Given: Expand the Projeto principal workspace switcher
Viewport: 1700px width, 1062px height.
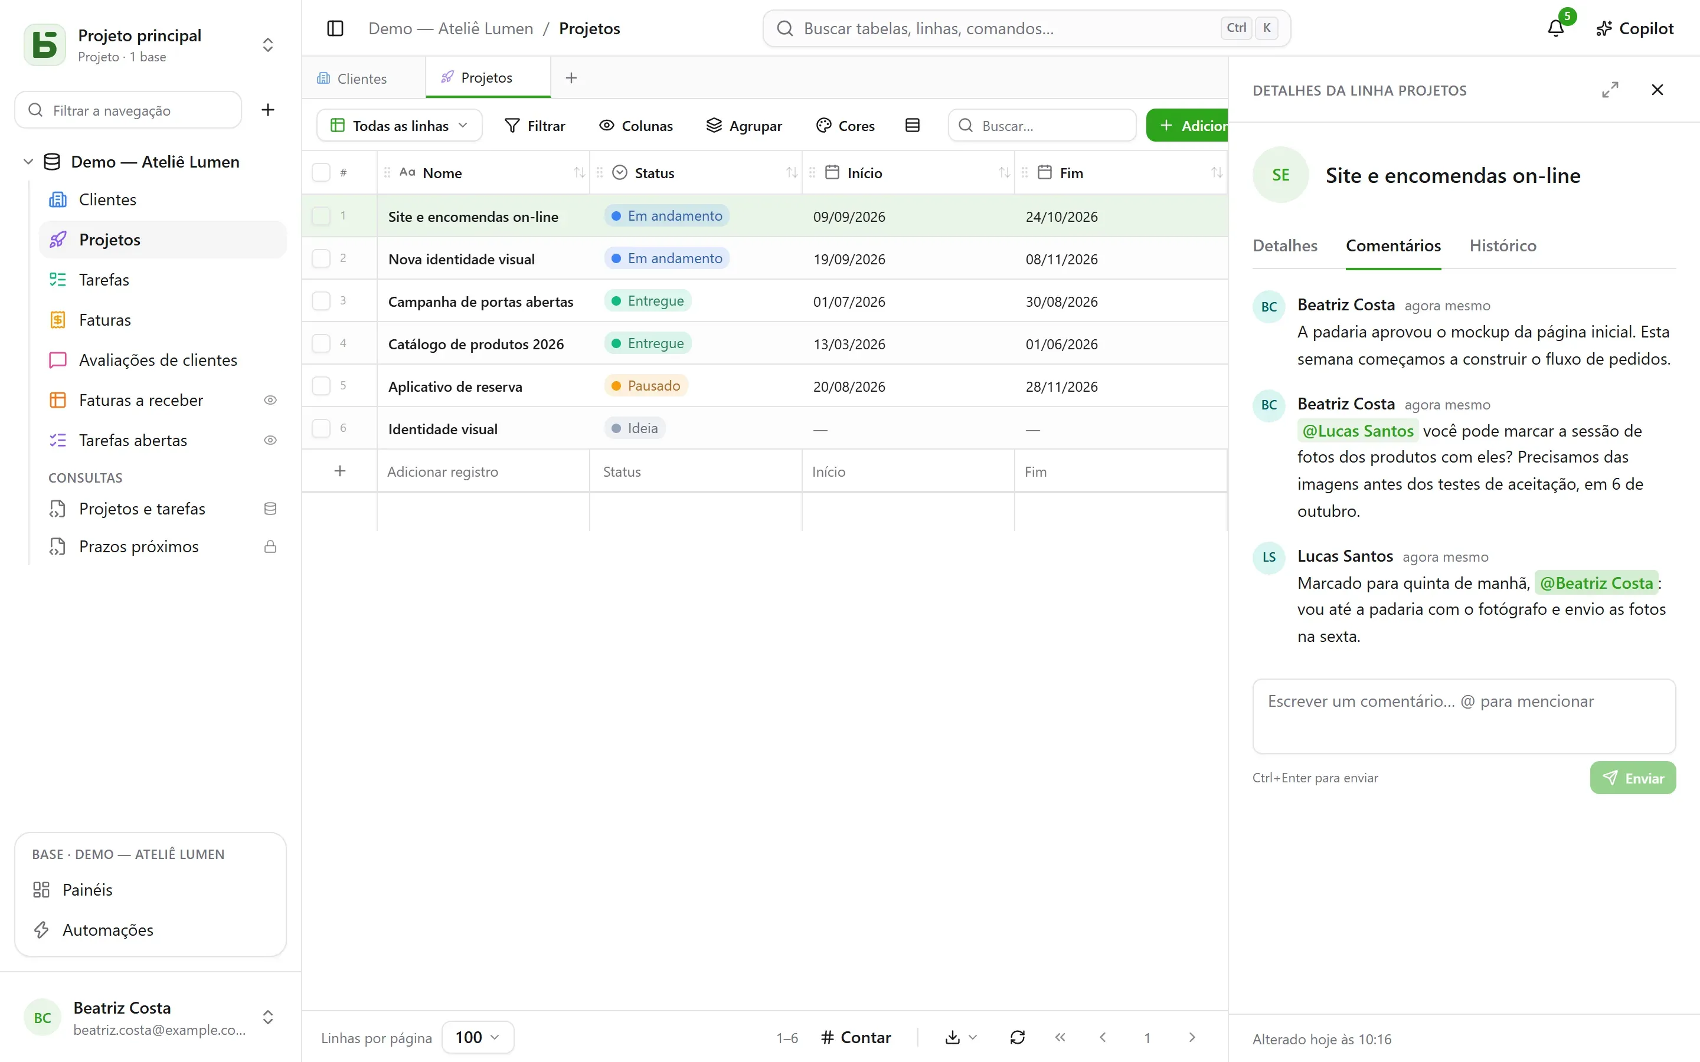Looking at the screenshot, I should (267, 45).
